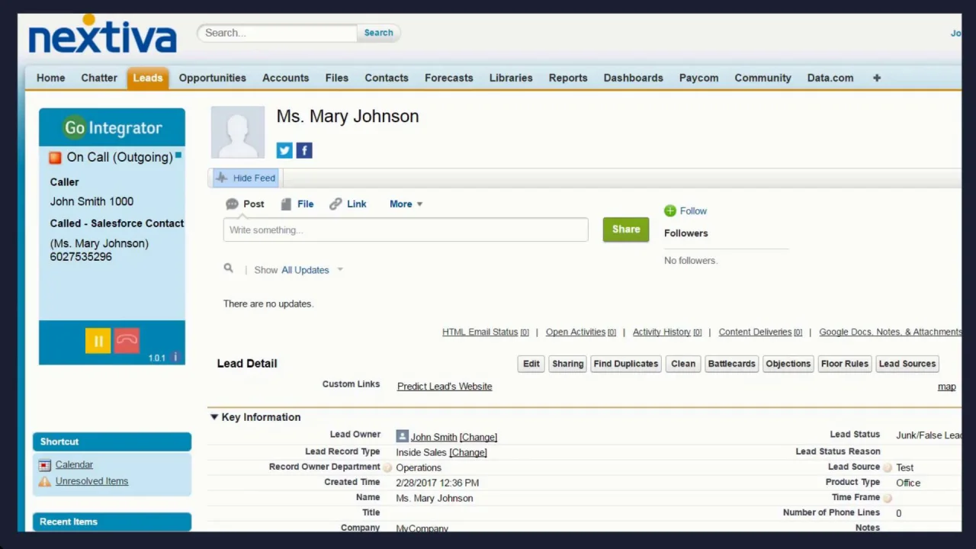This screenshot has width=976, height=549.
Task: Click the Unresolved Items warning icon
Action: click(45, 481)
